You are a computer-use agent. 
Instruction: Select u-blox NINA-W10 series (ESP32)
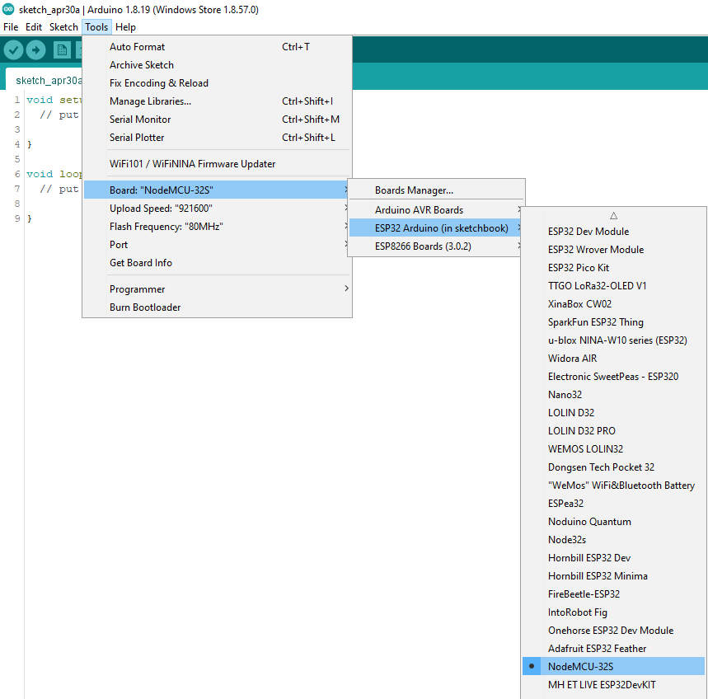(613, 340)
